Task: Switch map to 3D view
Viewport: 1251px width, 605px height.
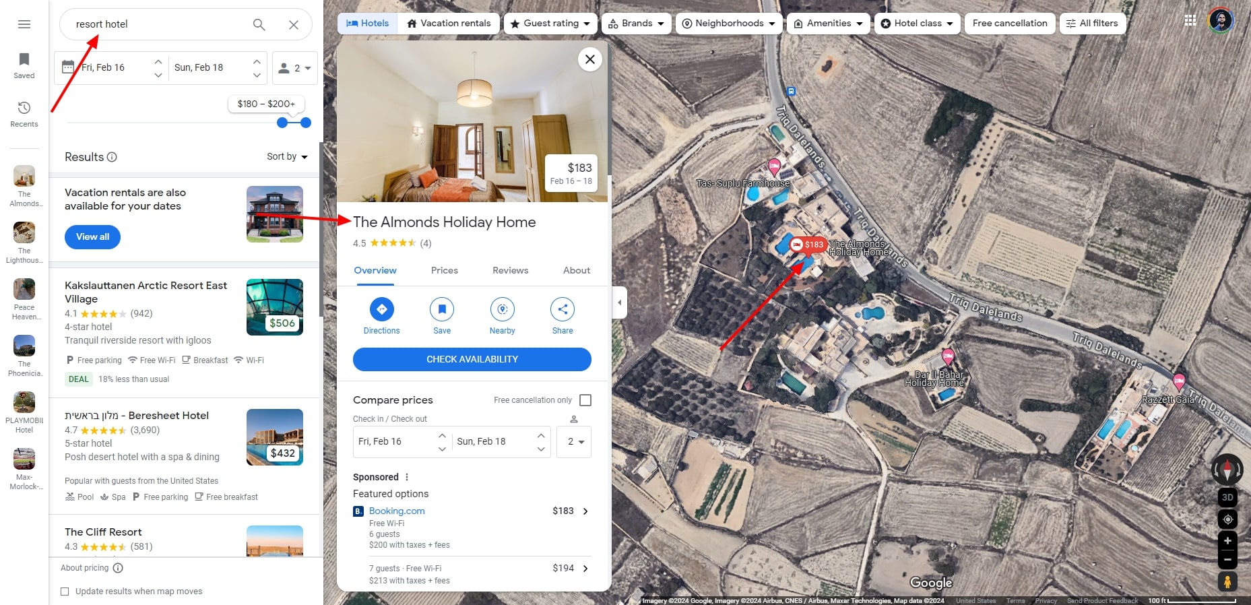Action: pyautogui.click(x=1227, y=497)
